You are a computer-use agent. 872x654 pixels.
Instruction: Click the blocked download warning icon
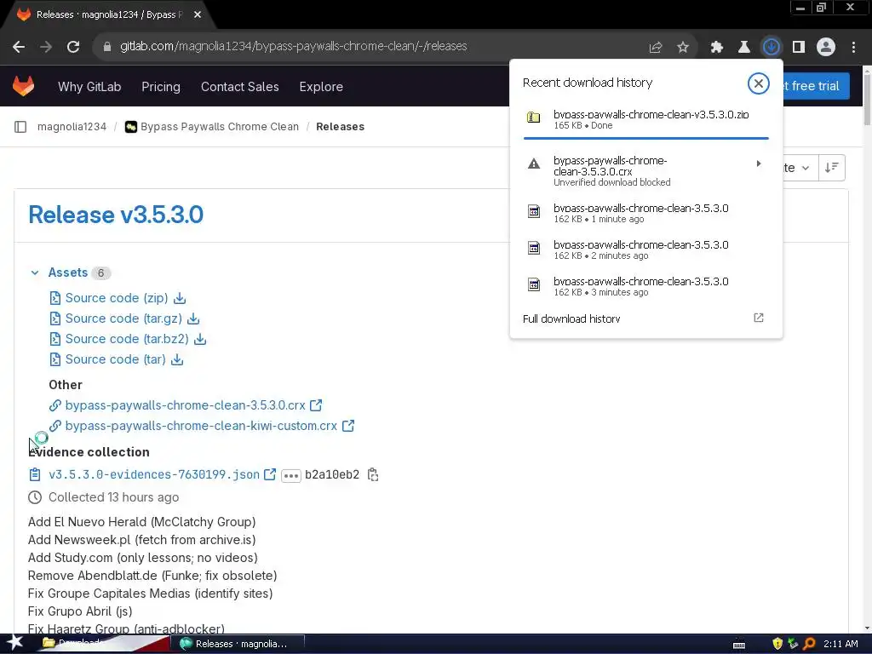(534, 163)
